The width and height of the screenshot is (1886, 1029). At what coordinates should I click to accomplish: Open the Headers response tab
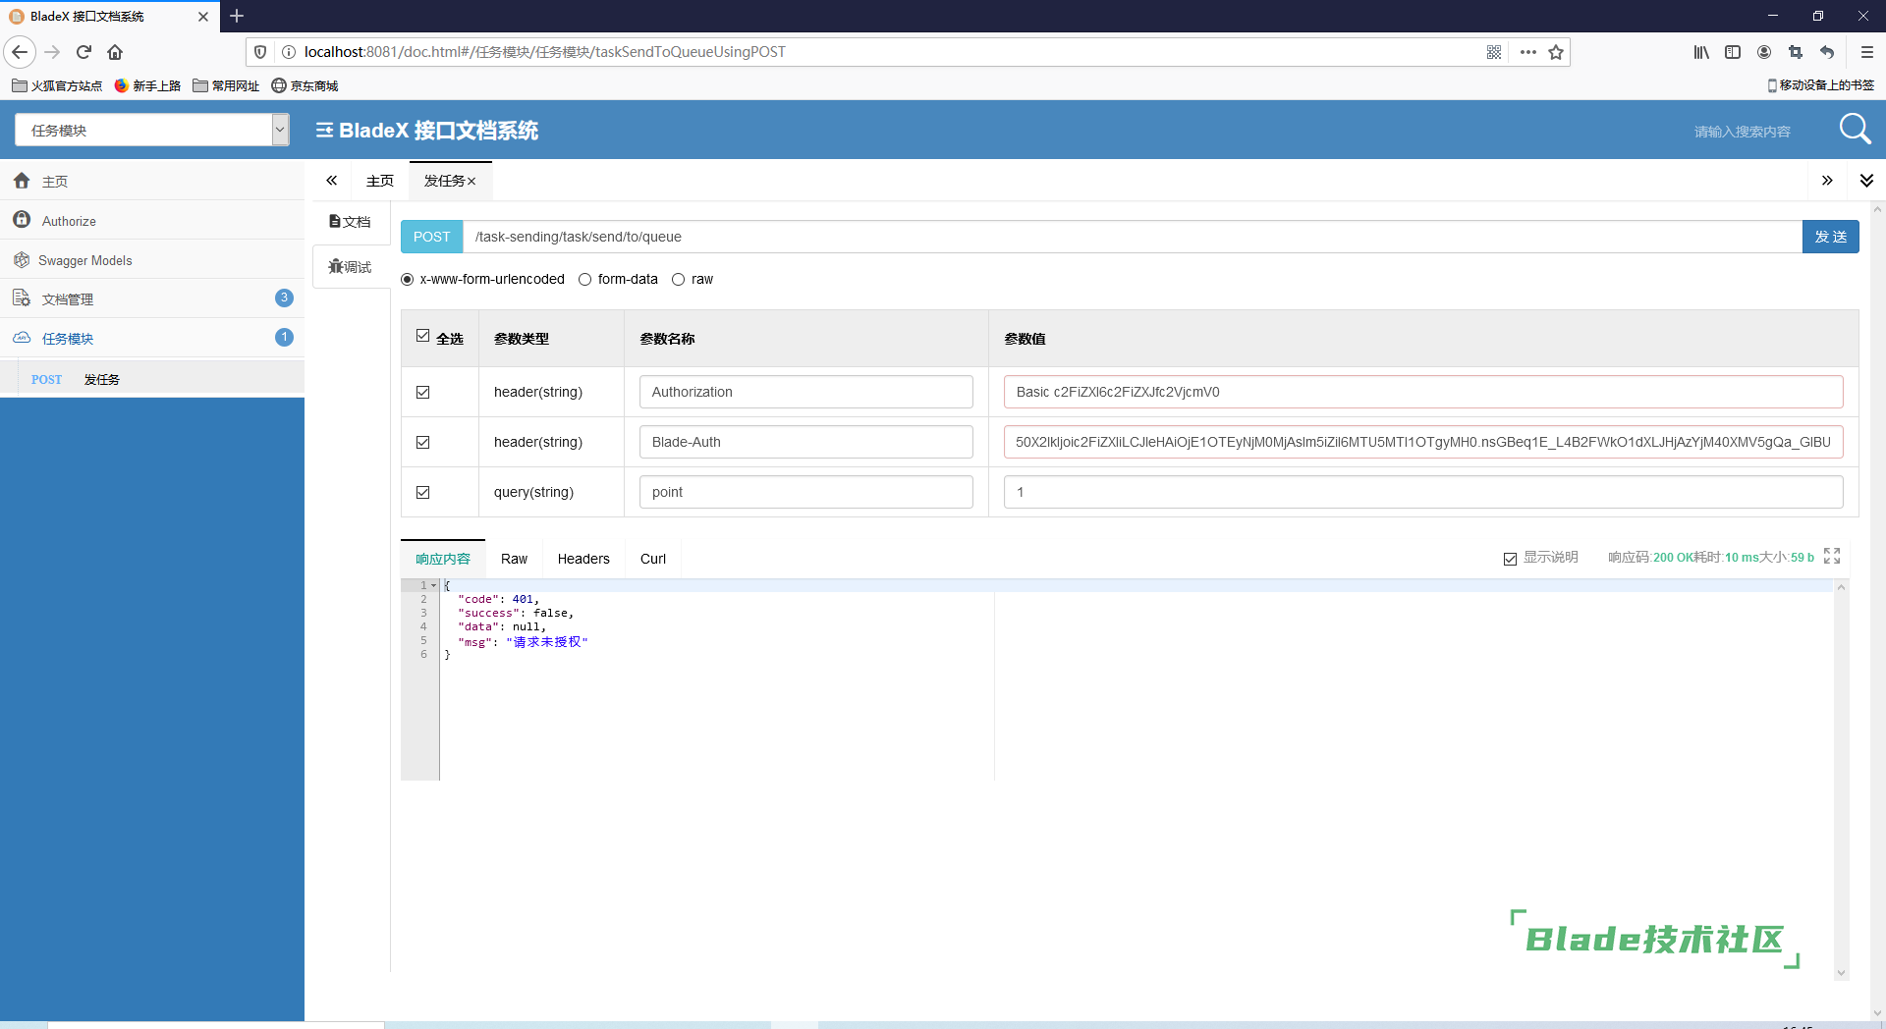(583, 559)
